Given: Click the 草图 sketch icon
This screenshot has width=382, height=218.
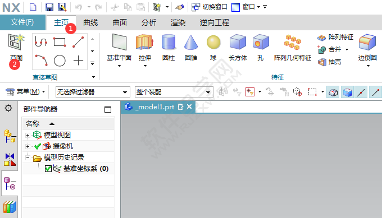Looking at the screenshot, I should (x=16, y=42).
